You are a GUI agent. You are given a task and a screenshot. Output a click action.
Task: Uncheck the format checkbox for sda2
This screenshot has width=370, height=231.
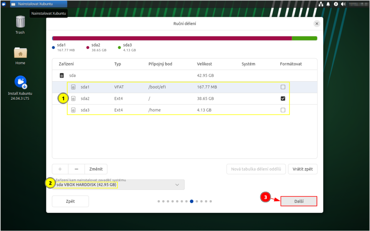(x=283, y=99)
